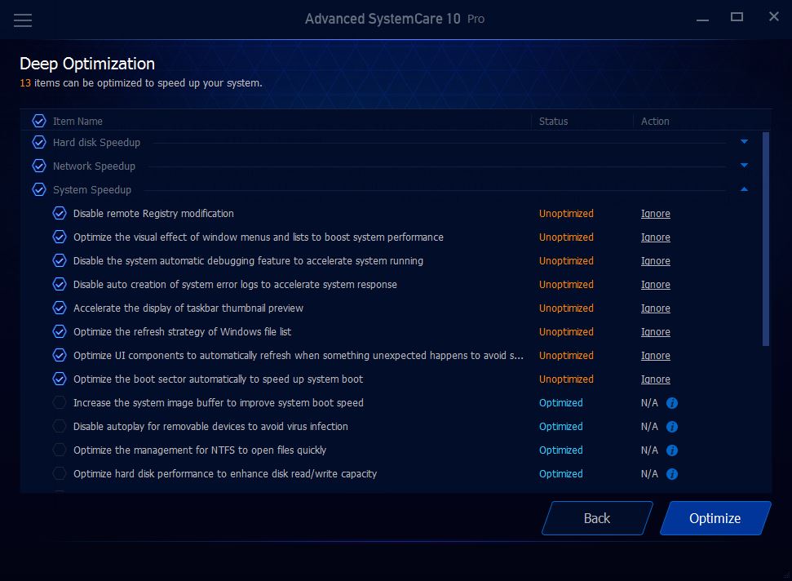The image size is (792, 581).
Task: Ignore the Windows file list refresh item
Action: point(656,332)
